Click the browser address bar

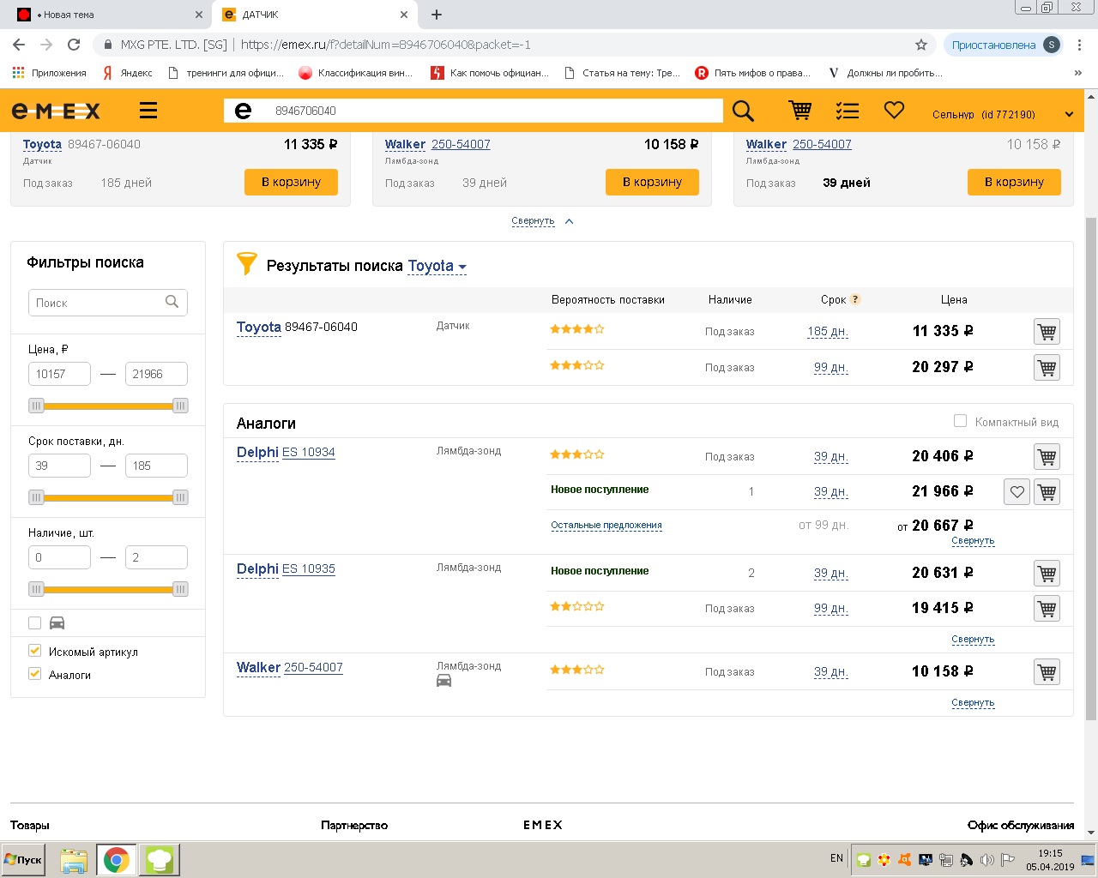pyautogui.click(x=515, y=45)
